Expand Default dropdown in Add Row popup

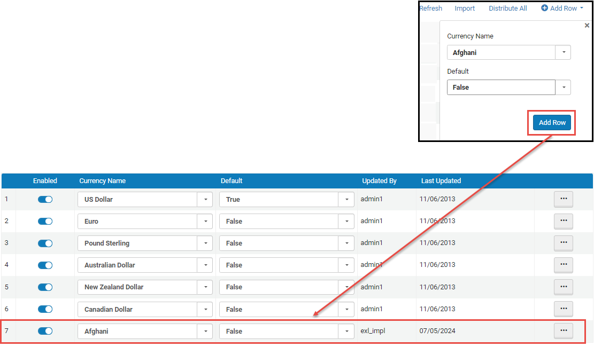pyautogui.click(x=563, y=88)
